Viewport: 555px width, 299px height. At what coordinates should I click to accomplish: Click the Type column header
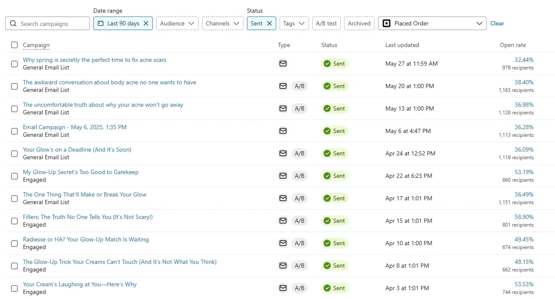click(284, 45)
